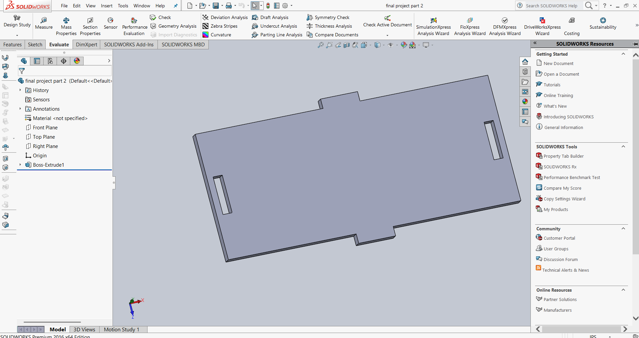This screenshot has height=338, width=639.
Task: Click New Document link
Action: (555, 63)
